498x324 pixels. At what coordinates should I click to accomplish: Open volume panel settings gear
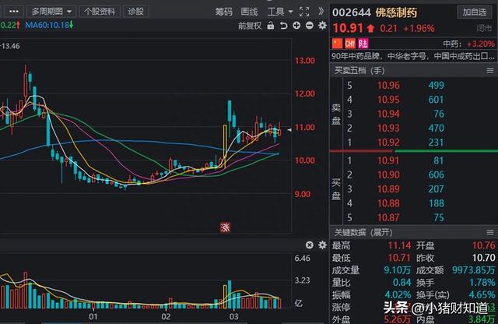coord(322,245)
